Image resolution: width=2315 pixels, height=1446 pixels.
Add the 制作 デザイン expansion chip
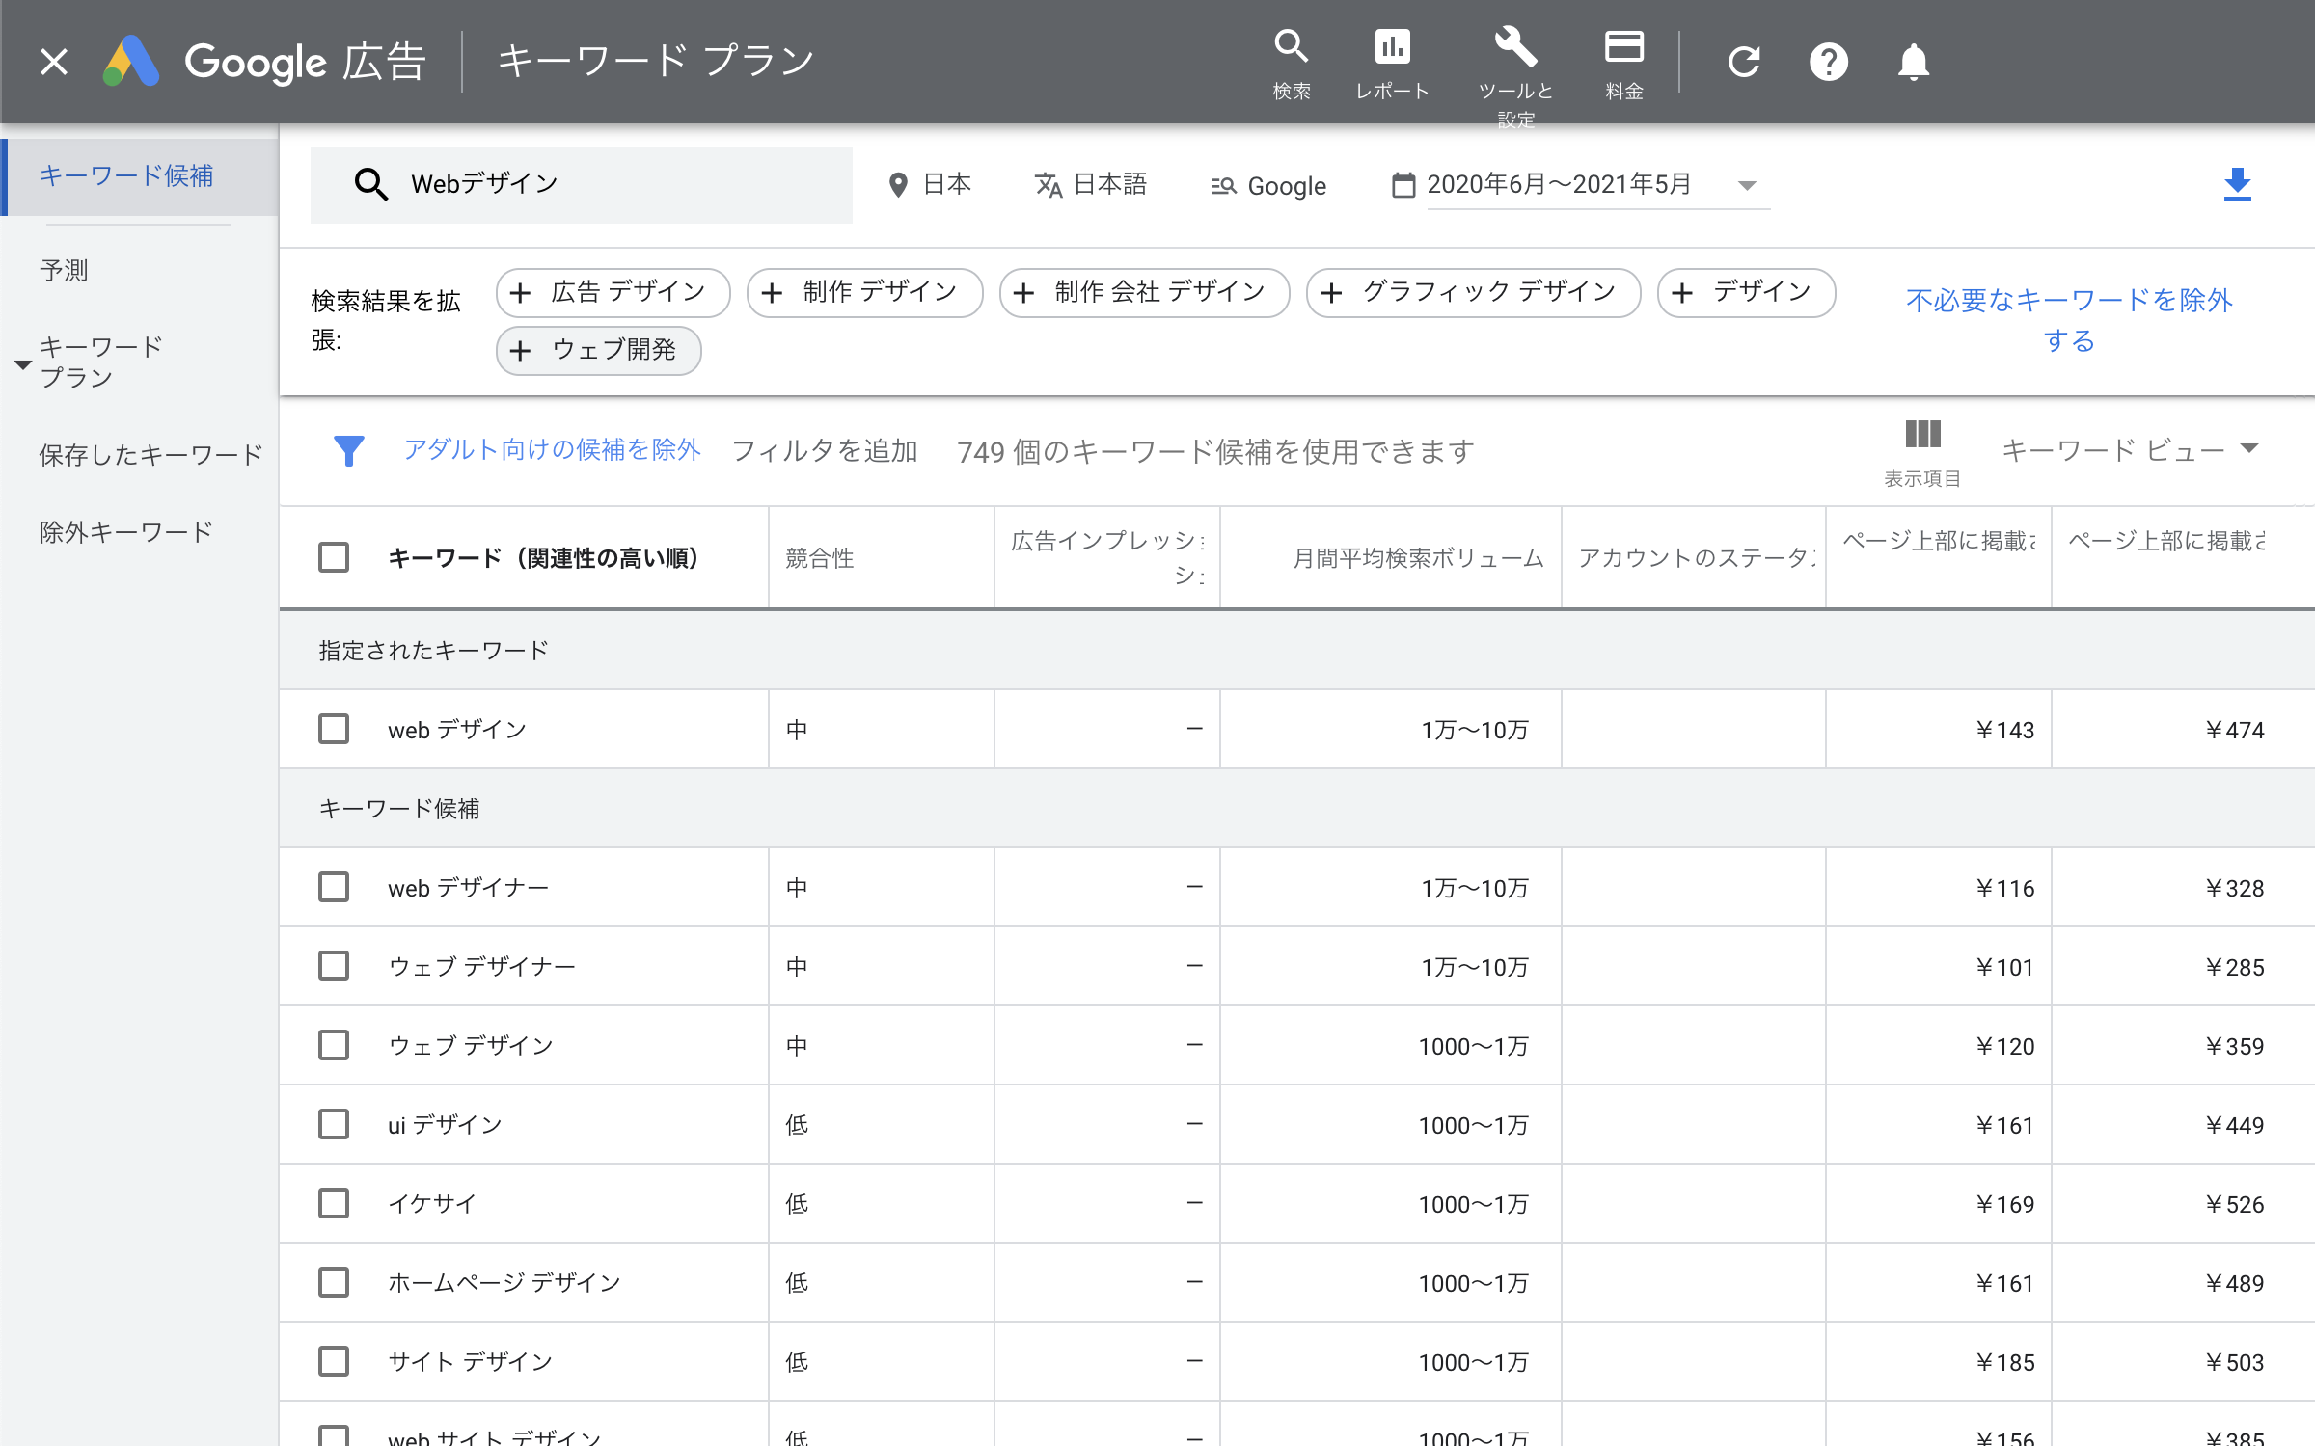pos(865,292)
